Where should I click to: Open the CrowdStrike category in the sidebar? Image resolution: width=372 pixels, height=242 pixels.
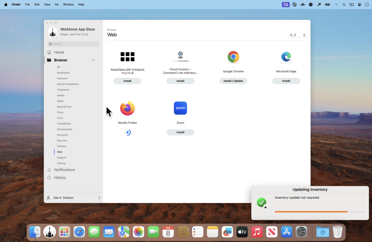64,123
